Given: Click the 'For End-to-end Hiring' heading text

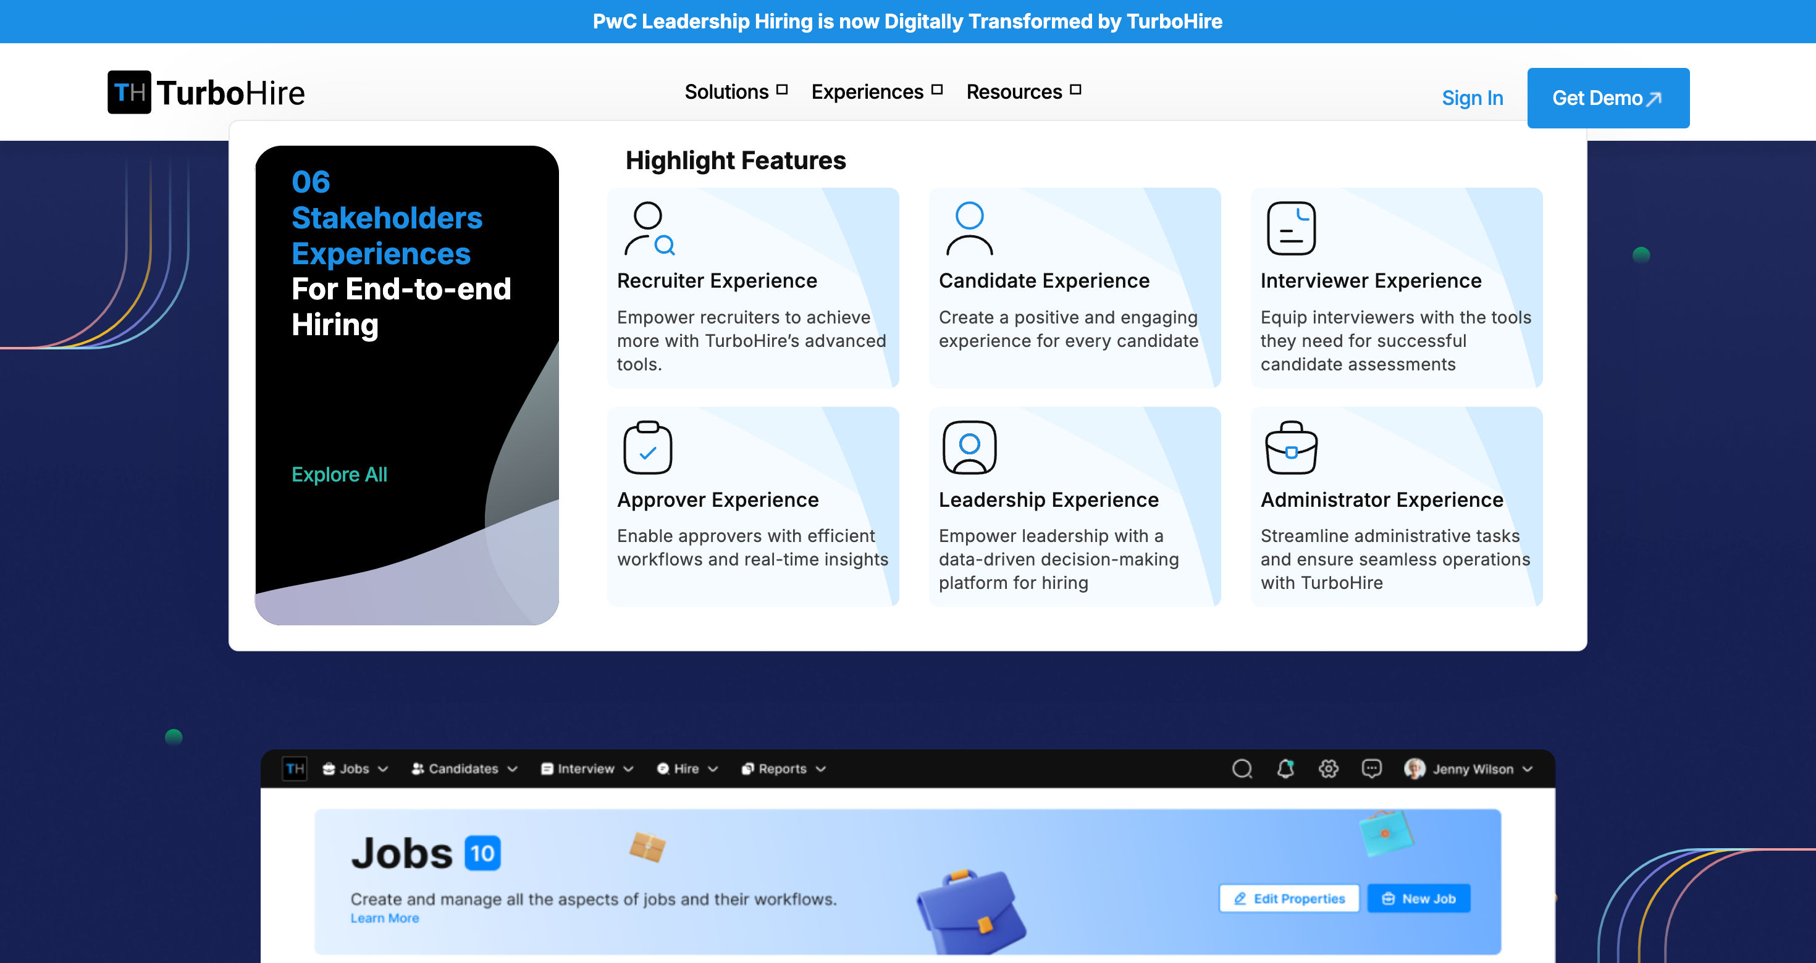Looking at the screenshot, I should click(401, 306).
